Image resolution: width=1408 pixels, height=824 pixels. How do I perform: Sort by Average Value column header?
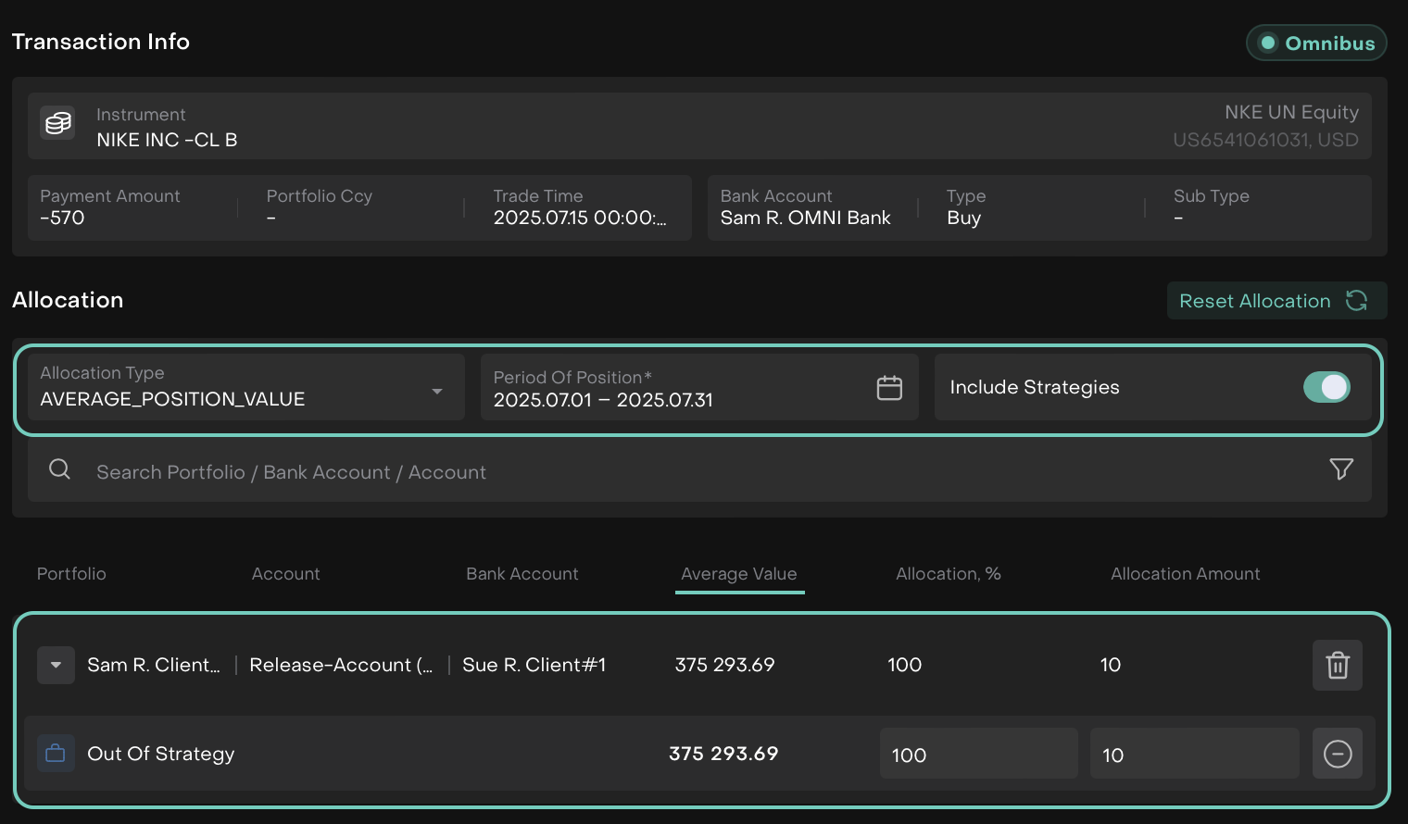(x=738, y=574)
